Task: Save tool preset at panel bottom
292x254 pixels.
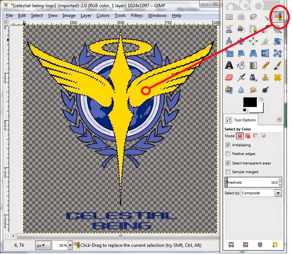Action: (231, 245)
